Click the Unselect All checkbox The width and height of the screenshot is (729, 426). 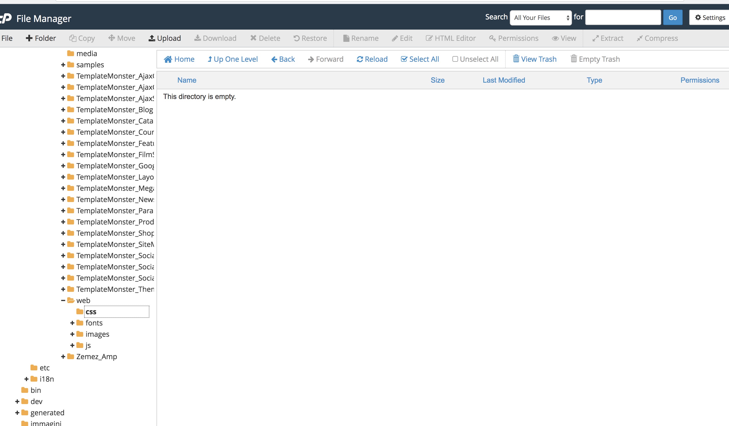click(x=455, y=59)
